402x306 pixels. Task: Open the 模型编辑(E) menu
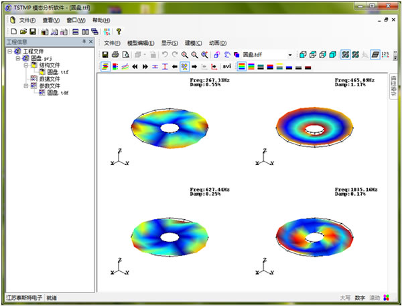[x=141, y=43]
